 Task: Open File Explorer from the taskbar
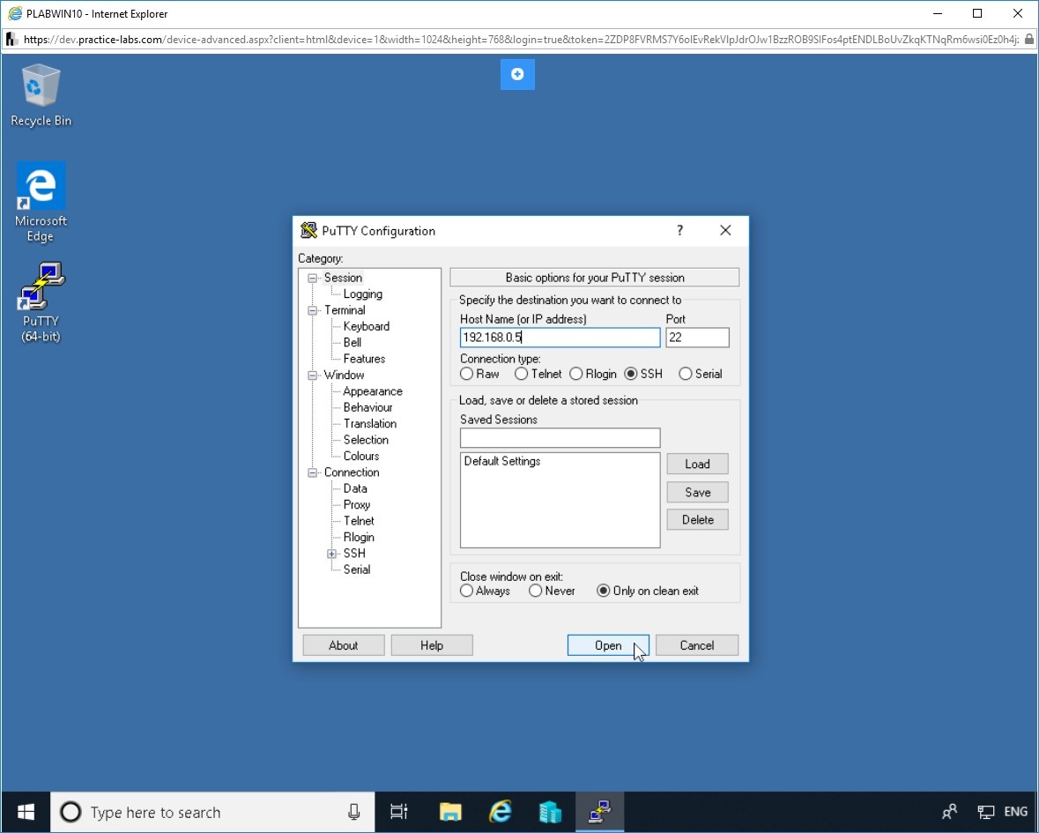click(450, 812)
